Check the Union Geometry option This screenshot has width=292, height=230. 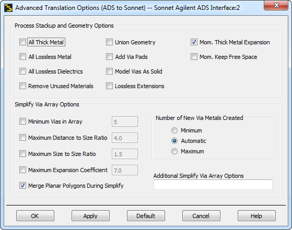pos(109,42)
